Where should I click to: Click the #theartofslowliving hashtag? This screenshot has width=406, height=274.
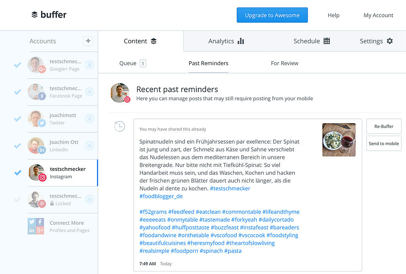(x=251, y=243)
